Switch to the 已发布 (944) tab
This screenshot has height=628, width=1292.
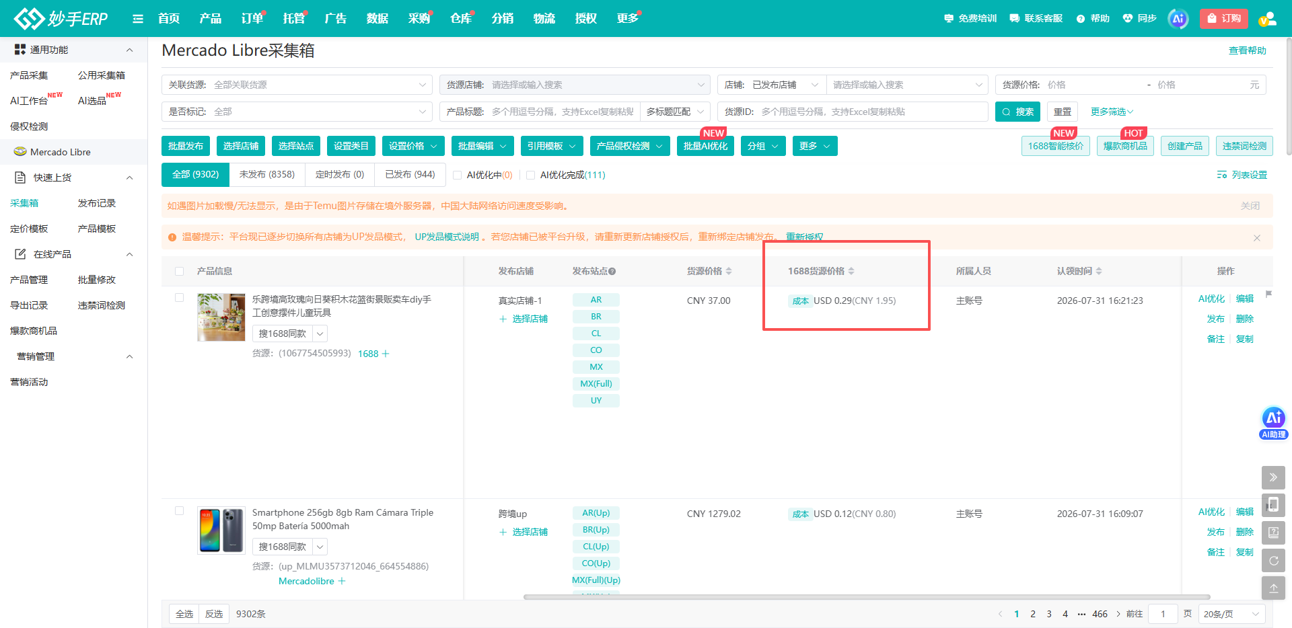[410, 174]
